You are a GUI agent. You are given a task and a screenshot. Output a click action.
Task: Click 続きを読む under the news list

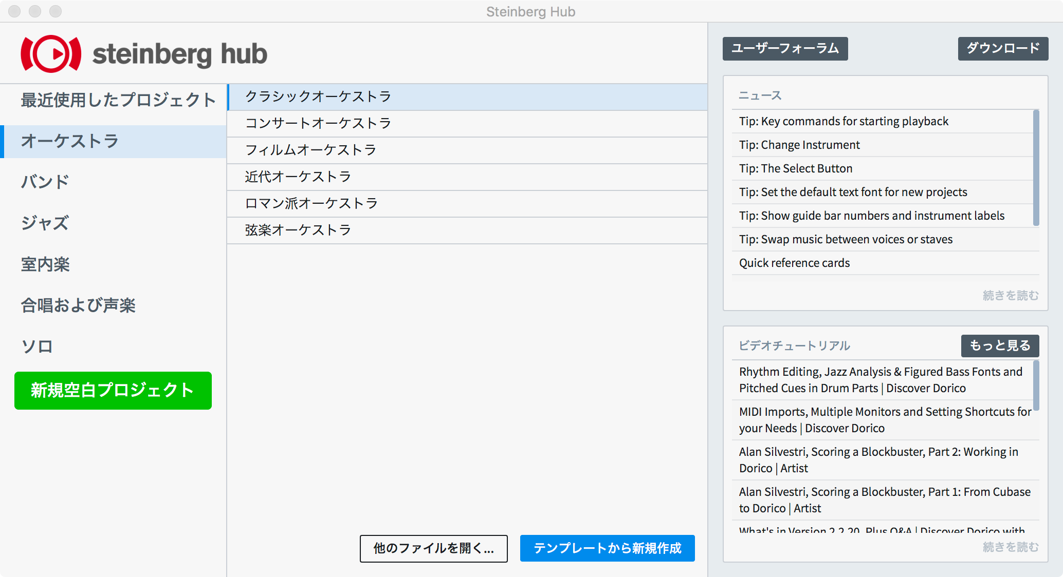(x=1011, y=296)
